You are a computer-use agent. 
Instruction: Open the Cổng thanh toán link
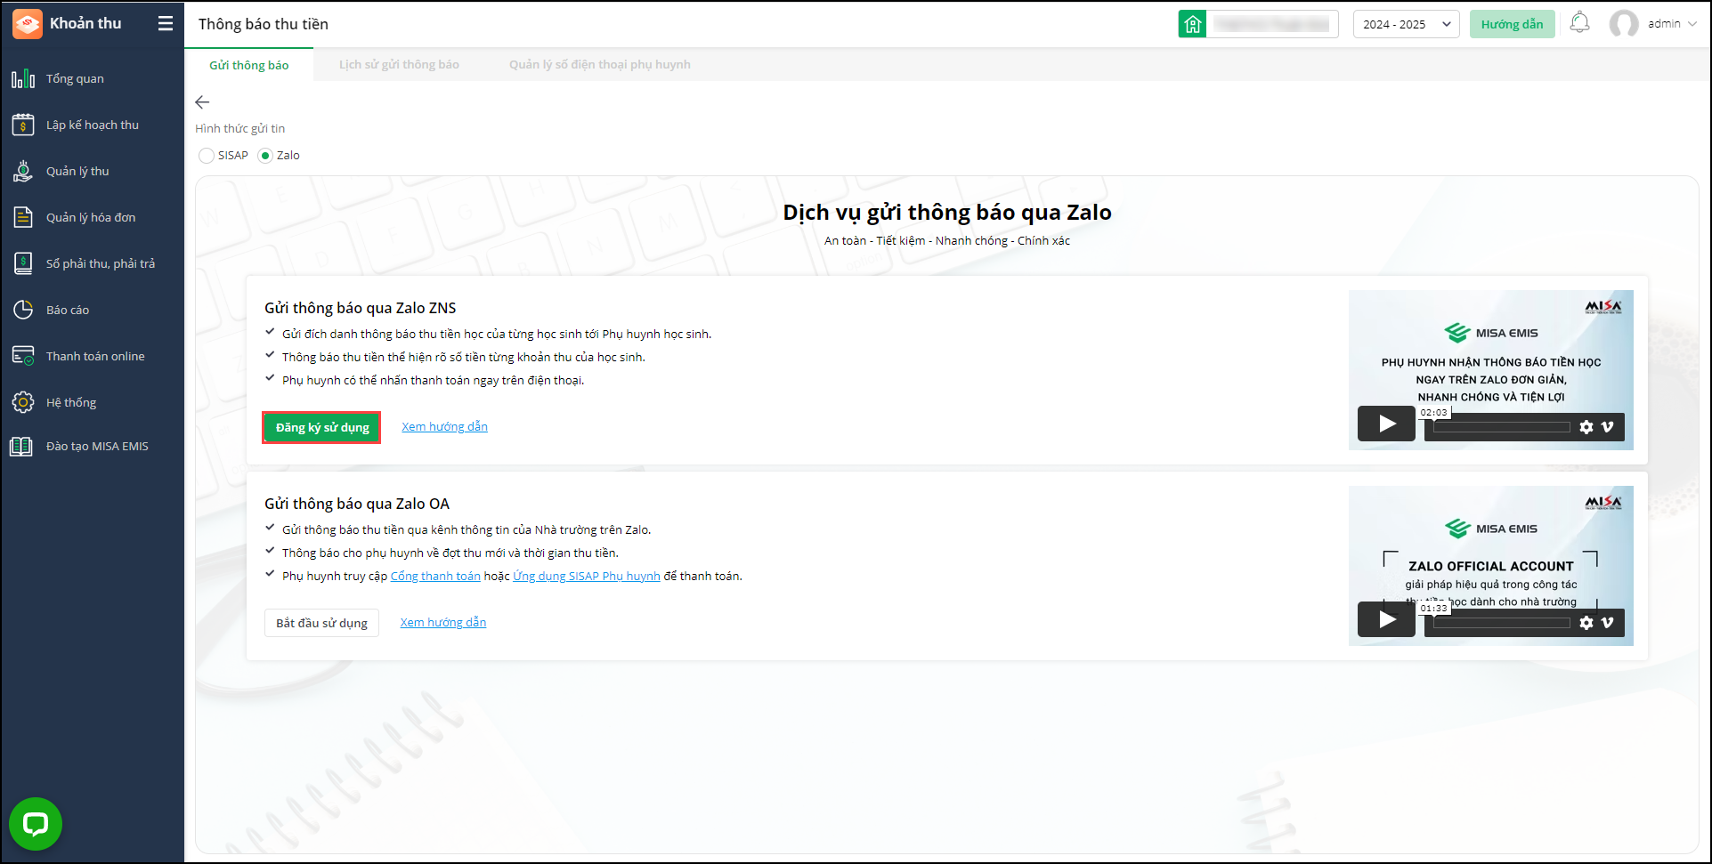point(435,577)
